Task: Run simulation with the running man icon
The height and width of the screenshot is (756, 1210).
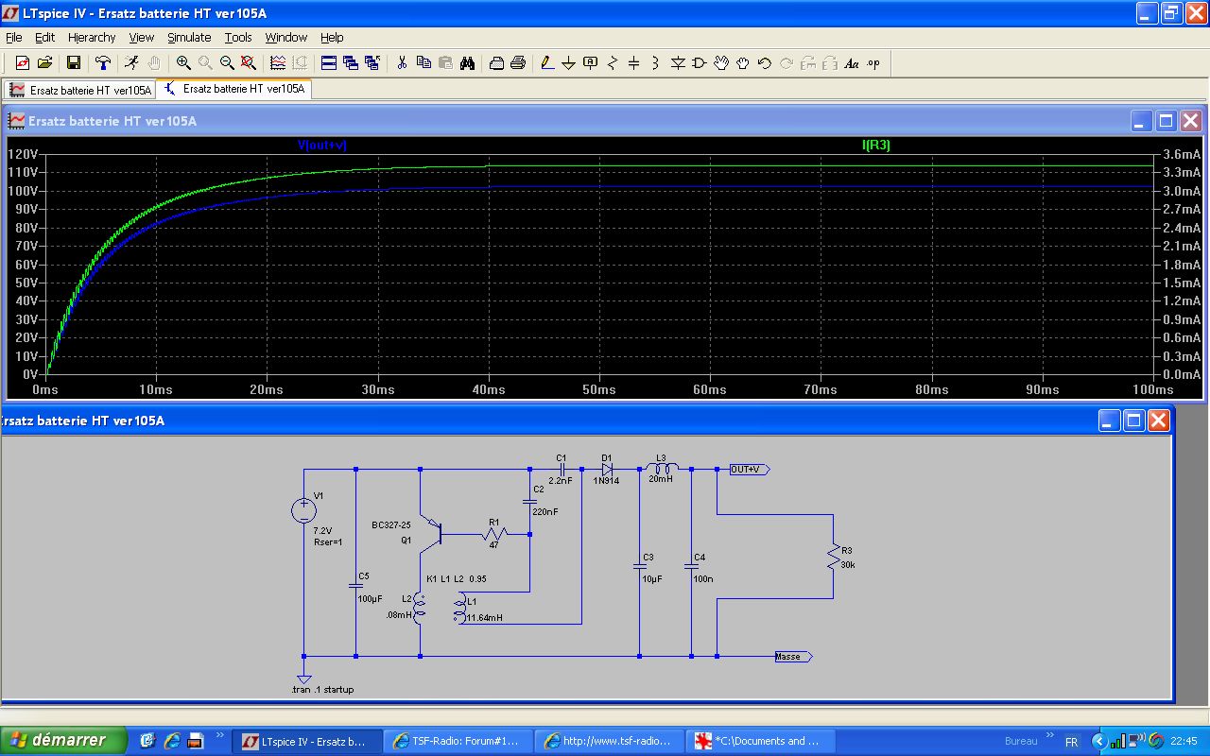Action: [131, 63]
